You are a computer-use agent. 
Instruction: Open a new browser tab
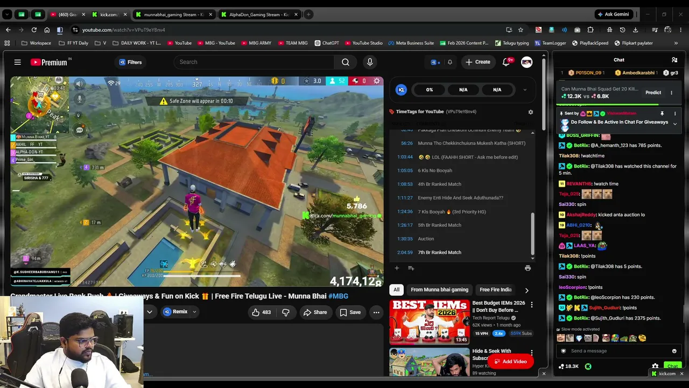pos(308,15)
